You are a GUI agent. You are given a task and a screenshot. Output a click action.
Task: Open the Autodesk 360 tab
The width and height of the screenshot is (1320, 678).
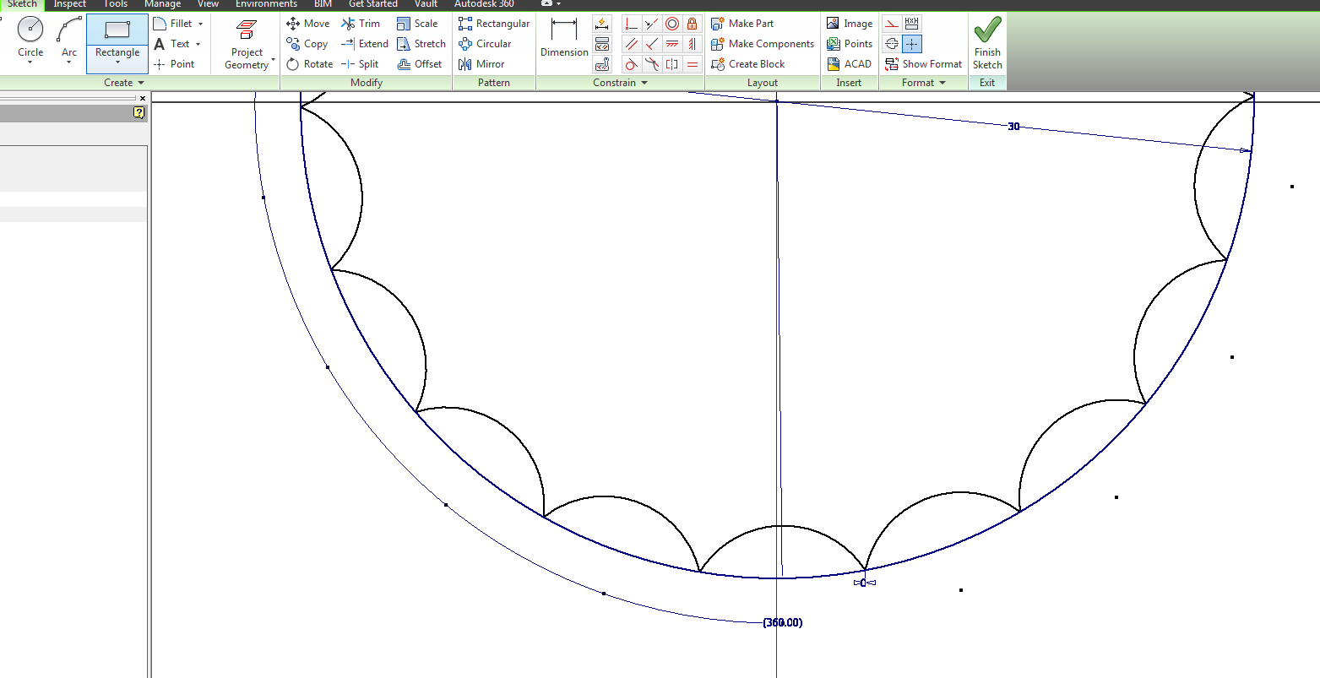pos(484,4)
